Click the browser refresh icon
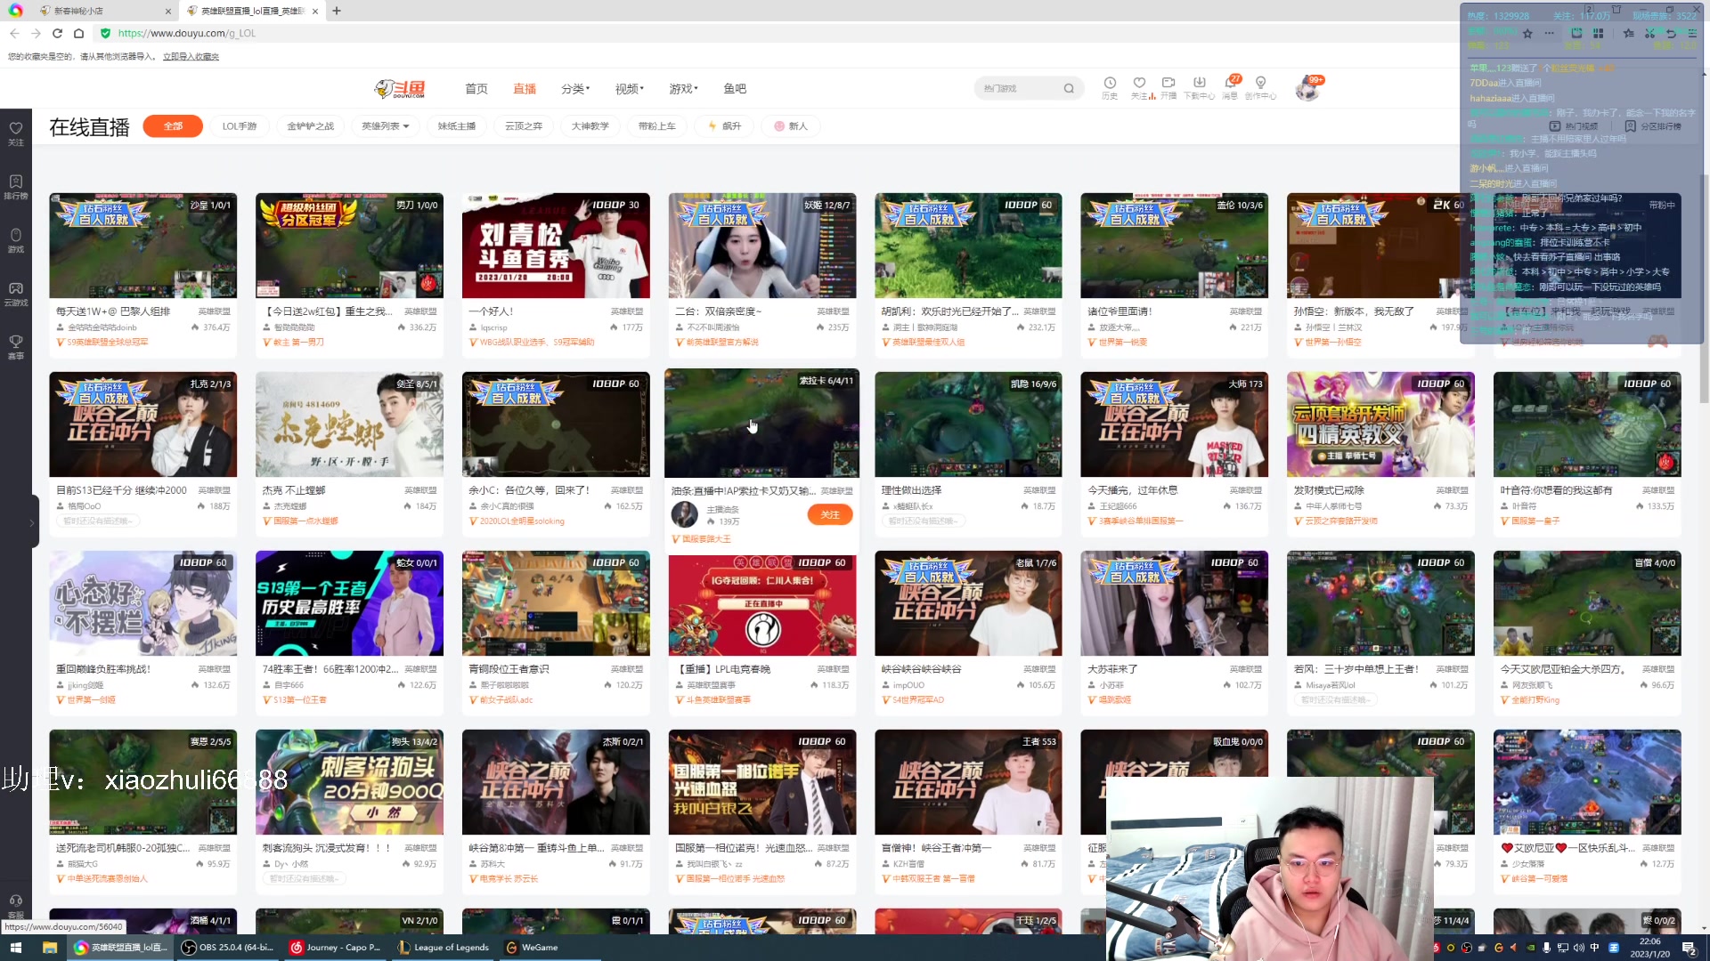This screenshot has width=1710, height=961. [x=57, y=33]
